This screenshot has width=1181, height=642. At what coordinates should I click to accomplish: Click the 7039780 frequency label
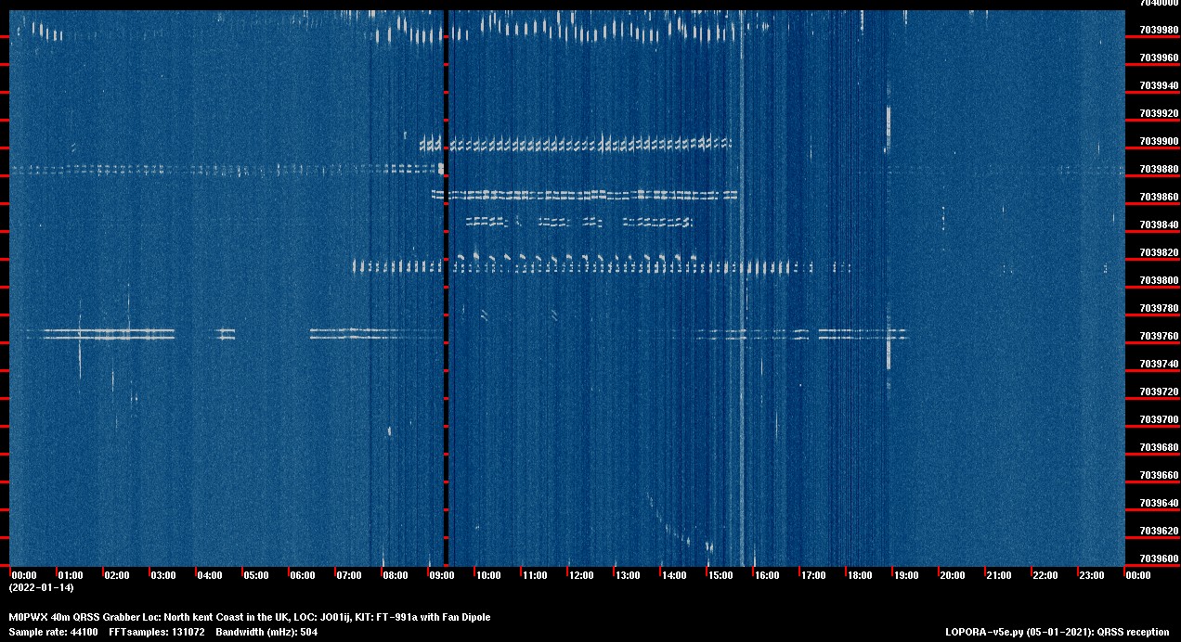[x=1159, y=308]
